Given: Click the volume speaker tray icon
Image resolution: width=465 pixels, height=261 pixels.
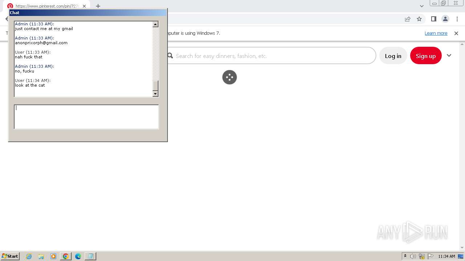Looking at the screenshot, I should click(413, 256).
